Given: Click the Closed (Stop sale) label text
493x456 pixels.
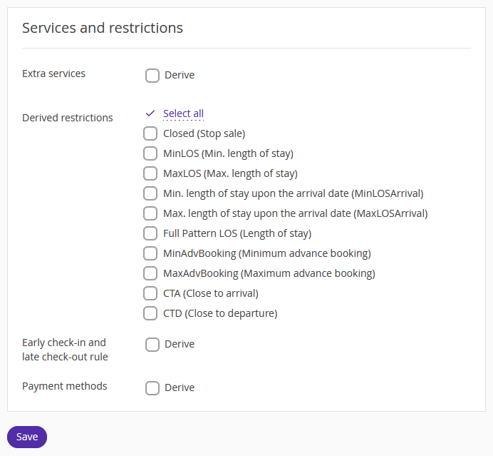Looking at the screenshot, I should (x=204, y=134).
